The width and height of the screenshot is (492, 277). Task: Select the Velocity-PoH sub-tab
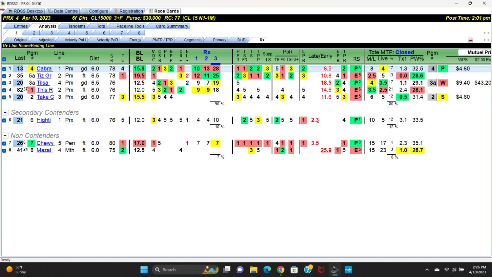tap(75, 40)
